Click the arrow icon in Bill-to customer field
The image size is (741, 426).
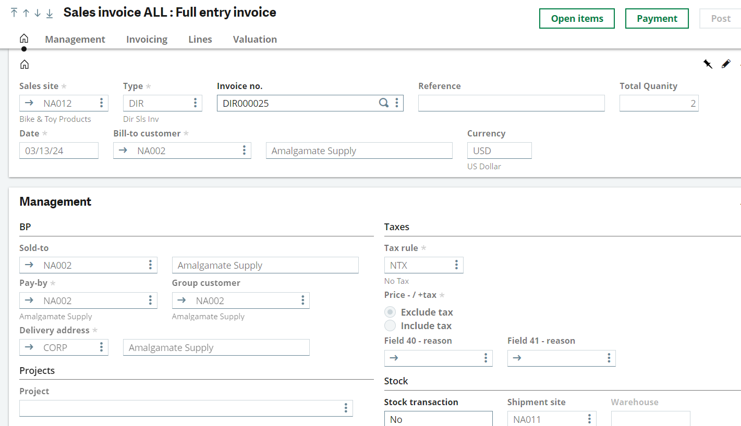pos(123,151)
